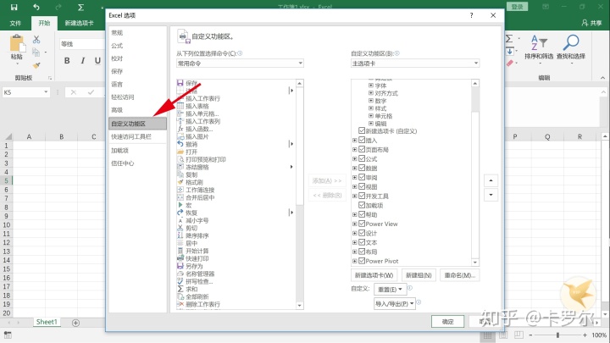The image size is (610, 343).
Task: Toggle the 页面布局 tab checkbox
Action: pos(362,149)
